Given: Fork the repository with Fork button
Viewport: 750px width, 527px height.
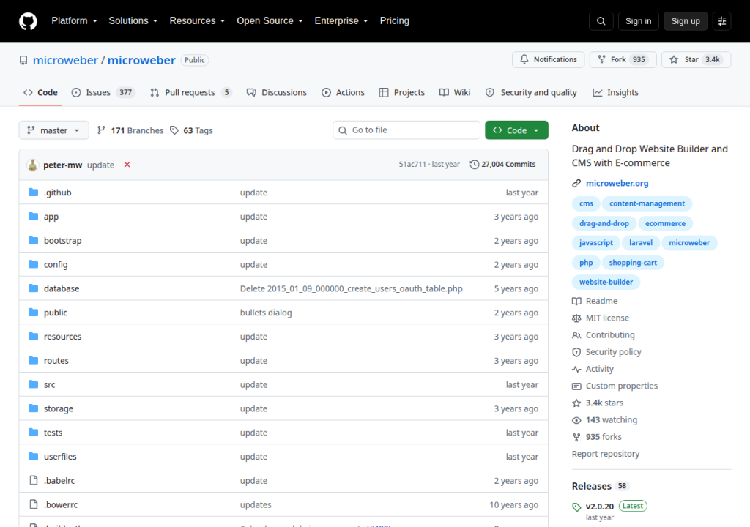Looking at the screenshot, I should coord(623,60).
